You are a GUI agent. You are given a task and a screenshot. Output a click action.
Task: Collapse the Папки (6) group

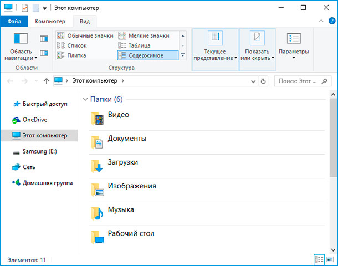[x=85, y=99]
